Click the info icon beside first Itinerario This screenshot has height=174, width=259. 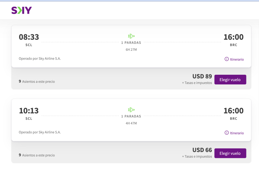pos(227,59)
